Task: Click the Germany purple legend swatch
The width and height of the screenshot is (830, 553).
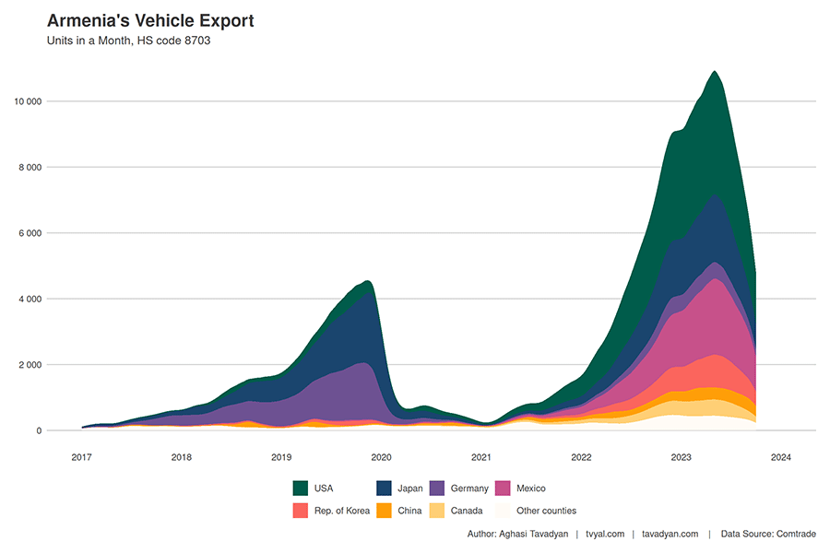Action: click(x=437, y=488)
